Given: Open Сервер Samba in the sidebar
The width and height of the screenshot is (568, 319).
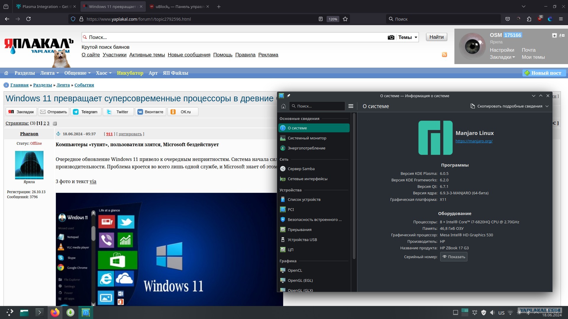Looking at the screenshot, I should point(314,169).
